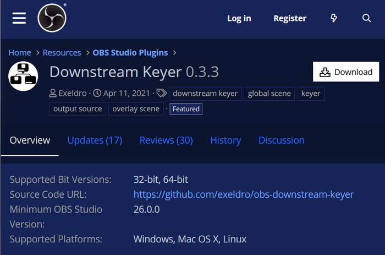Click the Log in link
The image size is (385, 255).
239,18
